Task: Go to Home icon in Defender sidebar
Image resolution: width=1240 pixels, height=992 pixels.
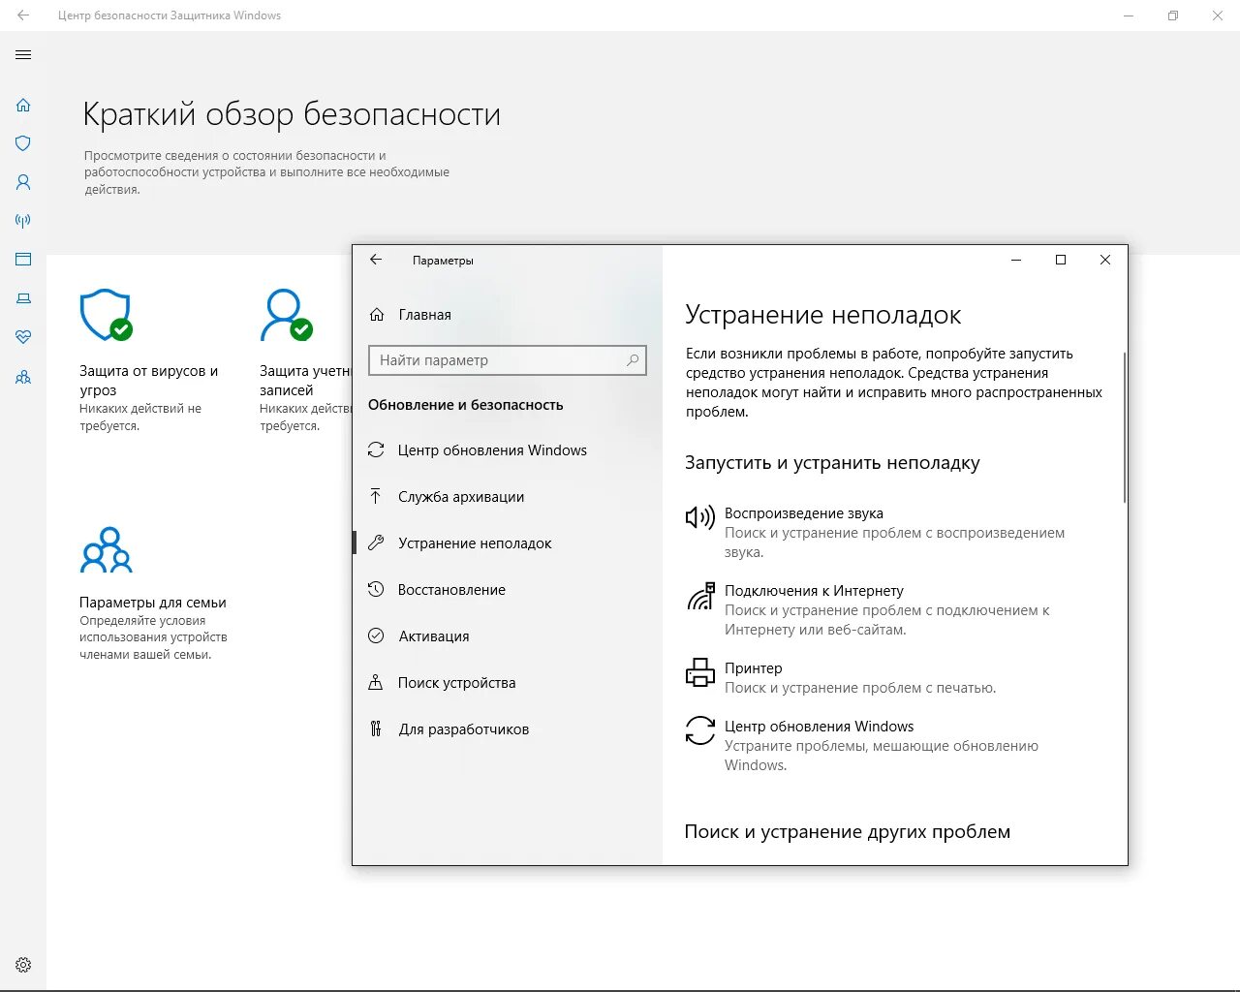Action: [x=23, y=105]
